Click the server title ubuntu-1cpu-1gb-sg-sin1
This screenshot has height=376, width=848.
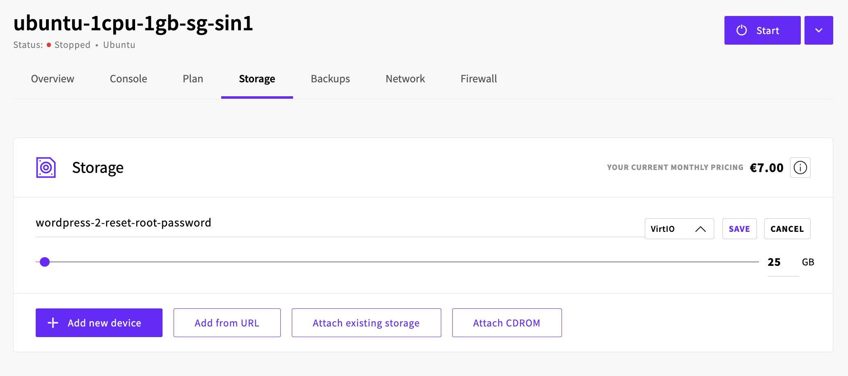[133, 23]
